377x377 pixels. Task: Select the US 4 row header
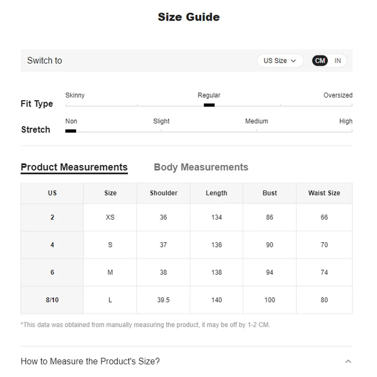pyautogui.click(x=52, y=245)
